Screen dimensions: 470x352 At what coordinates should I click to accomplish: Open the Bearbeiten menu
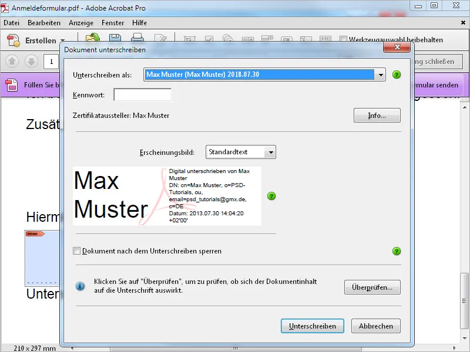pos(44,23)
